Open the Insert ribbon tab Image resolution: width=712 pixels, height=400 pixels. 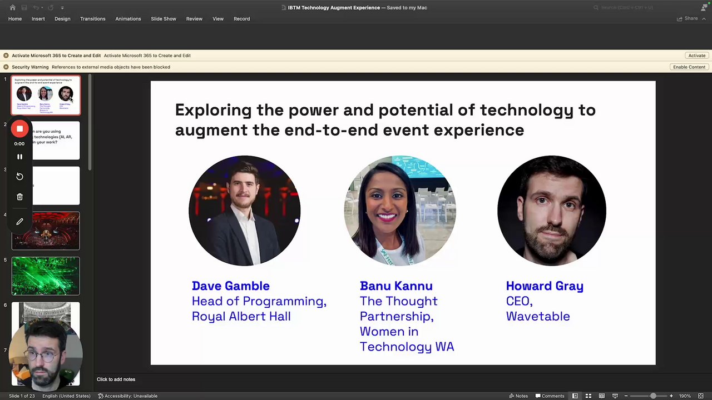[x=38, y=19]
